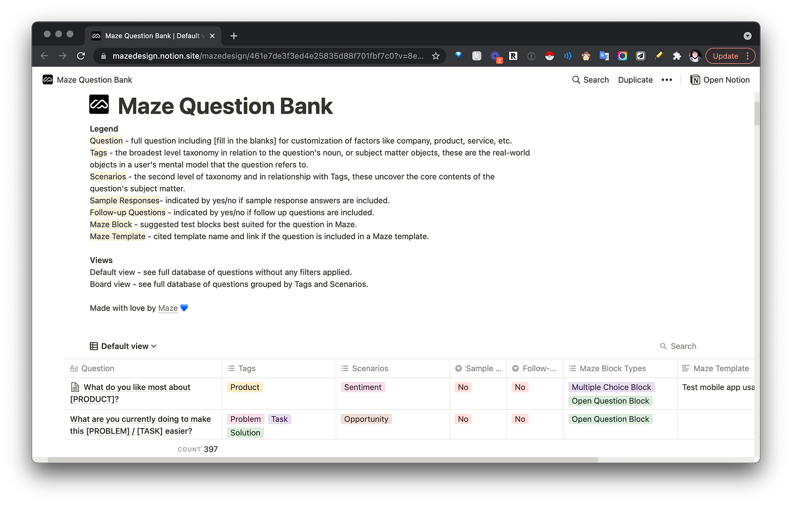Open tab search dropdown arrow
The width and height of the screenshot is (792, 505).
(x=747, y=36)
